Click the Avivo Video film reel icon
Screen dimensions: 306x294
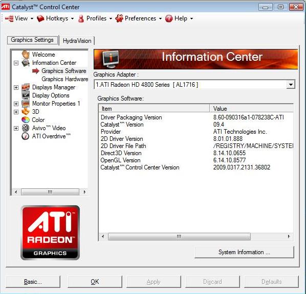pyautogui.click(x=26, y=128)
